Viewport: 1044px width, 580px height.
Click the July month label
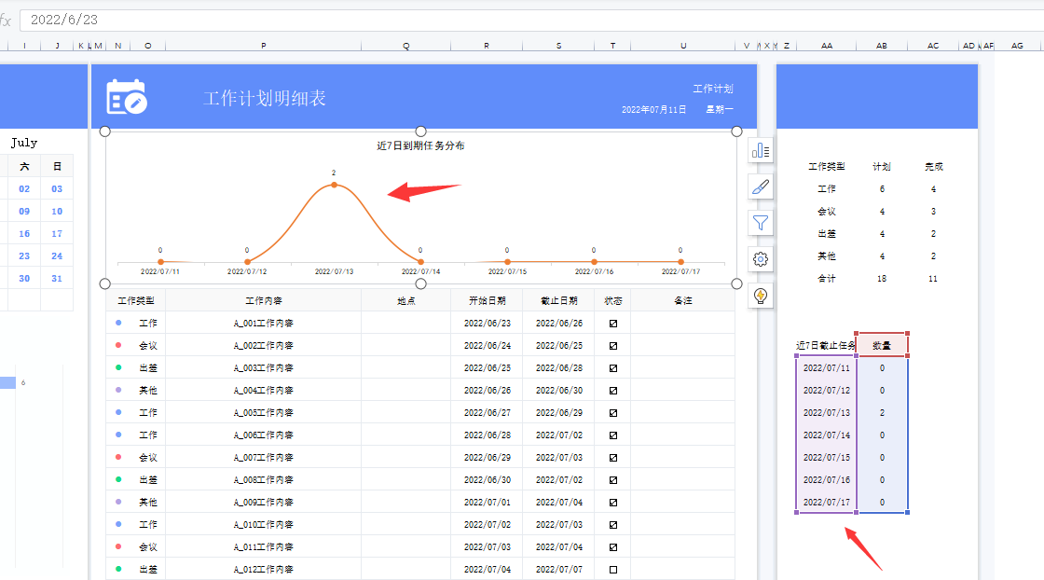pyautogui.click(x=24, y=143)
